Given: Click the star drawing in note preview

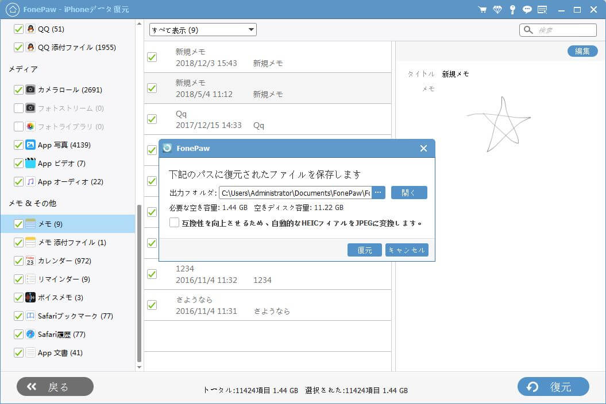Looking at the screenshot, I should [499, 123].
